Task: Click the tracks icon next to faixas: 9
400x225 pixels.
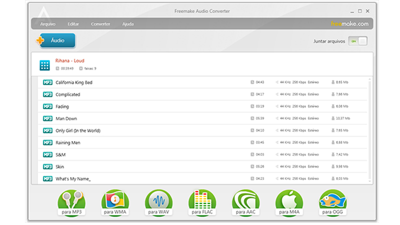Action: click(81, 68)
